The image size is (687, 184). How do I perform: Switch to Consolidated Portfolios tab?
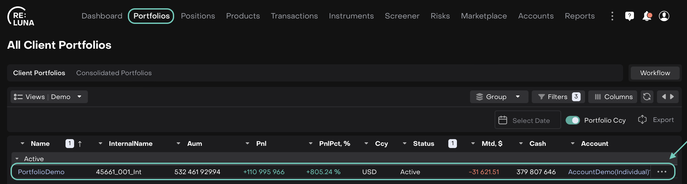coord(114,73)
